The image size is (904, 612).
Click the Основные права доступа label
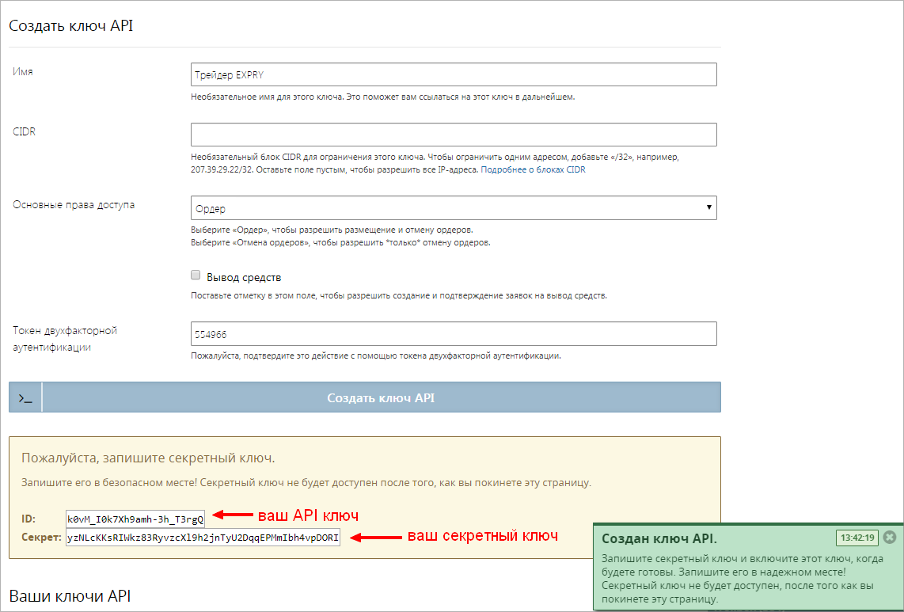tap(74, 205)
